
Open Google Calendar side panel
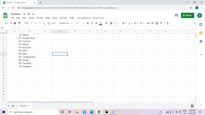(201, 25)
